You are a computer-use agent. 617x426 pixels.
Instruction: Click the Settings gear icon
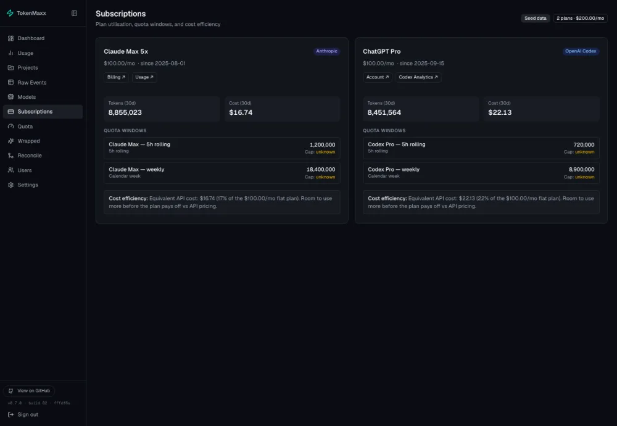(x=10, y=185)
